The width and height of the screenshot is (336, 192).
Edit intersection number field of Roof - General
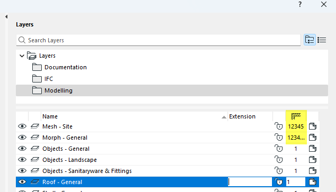click(296, 182)
